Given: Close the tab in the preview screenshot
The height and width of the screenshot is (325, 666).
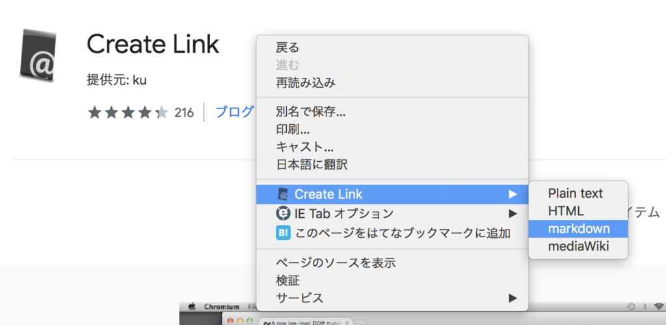Looking at the screenshot, I should coord(347,322).
